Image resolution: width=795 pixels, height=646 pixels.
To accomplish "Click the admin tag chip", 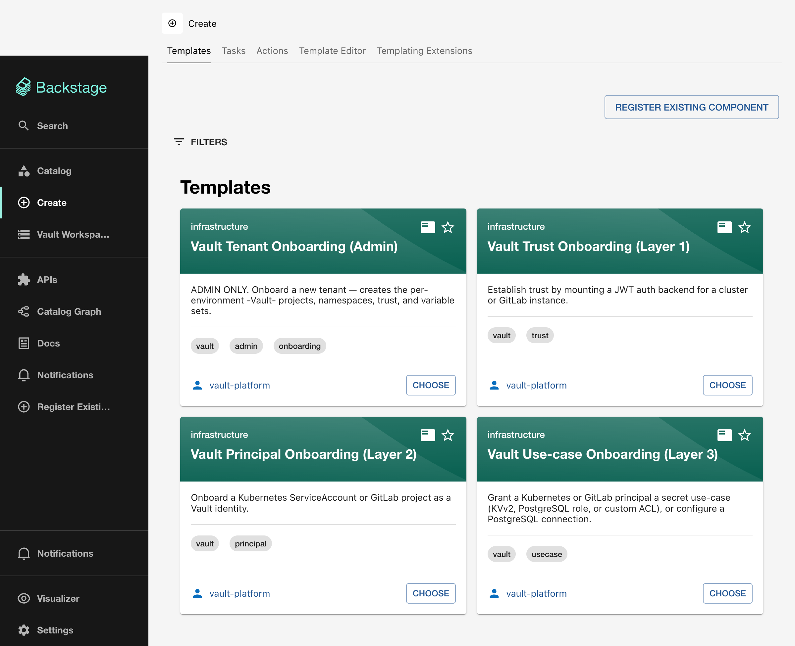I will 246,346.
